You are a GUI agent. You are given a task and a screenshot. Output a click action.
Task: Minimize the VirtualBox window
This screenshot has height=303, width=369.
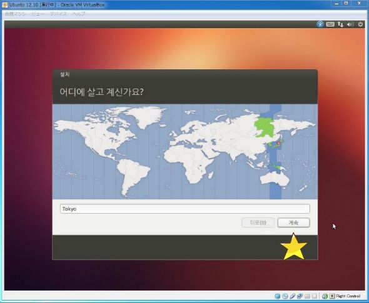click(x=336, y=4)
